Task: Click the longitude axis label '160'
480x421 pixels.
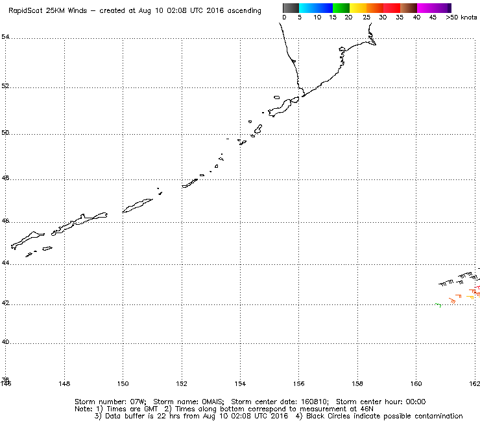Action: (416, 383)
